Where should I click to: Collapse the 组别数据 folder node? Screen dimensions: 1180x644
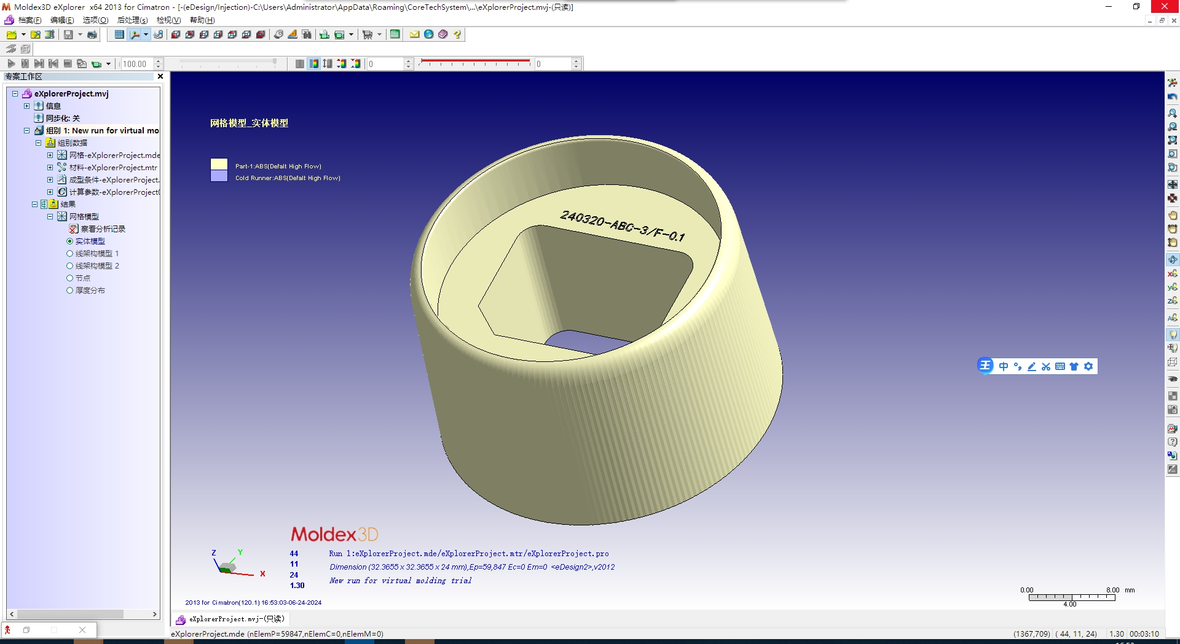pyautogui.click(x=38, y=143)
